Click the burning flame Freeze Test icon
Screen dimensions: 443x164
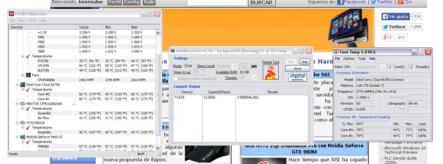[x=271, y=72]
